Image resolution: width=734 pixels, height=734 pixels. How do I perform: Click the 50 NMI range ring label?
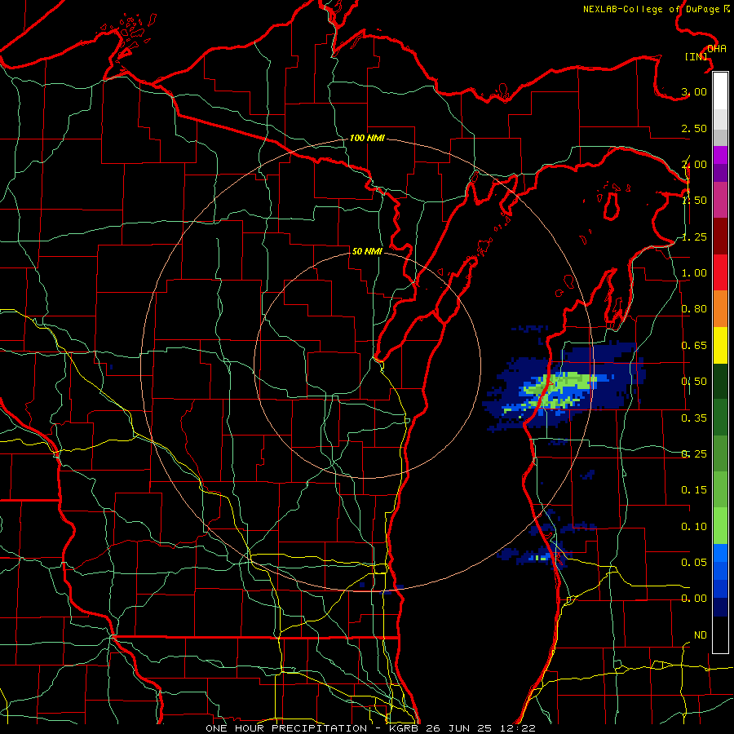point(367,252)
